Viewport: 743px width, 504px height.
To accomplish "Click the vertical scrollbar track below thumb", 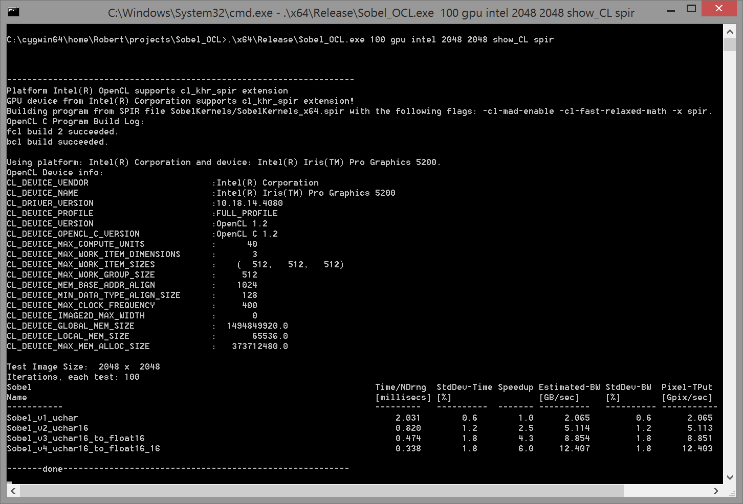I will [x=730, y=256].
